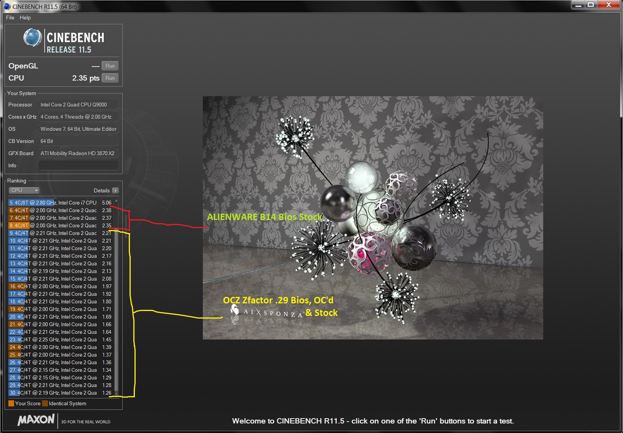Click the OpenGL label in score panel
The width and height of the screenshot is (623, 433).
[x=23, y=66]
